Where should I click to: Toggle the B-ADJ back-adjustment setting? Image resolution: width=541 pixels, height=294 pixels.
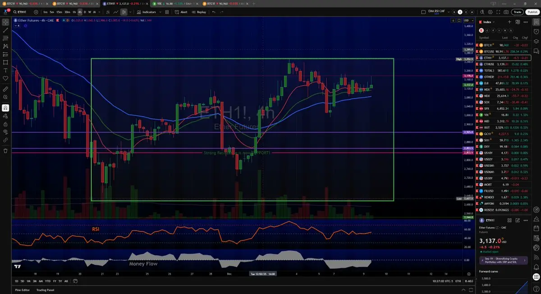(469, 281)
